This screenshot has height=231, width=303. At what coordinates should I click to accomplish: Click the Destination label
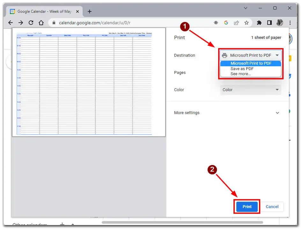[185, 55]
